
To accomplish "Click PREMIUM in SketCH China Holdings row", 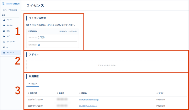I will (161, 100).
